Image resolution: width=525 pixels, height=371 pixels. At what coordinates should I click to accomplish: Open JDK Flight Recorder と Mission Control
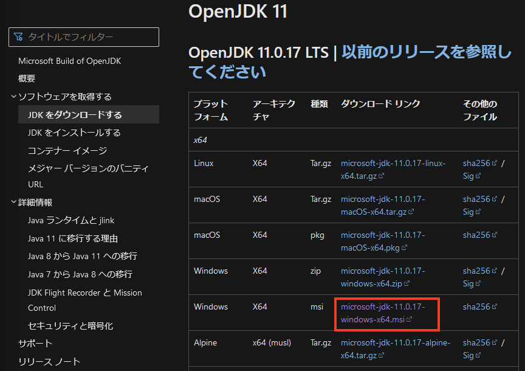pos(84,300)
